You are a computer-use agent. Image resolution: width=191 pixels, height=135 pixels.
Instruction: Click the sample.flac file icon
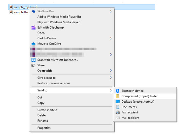click(11, 12)
